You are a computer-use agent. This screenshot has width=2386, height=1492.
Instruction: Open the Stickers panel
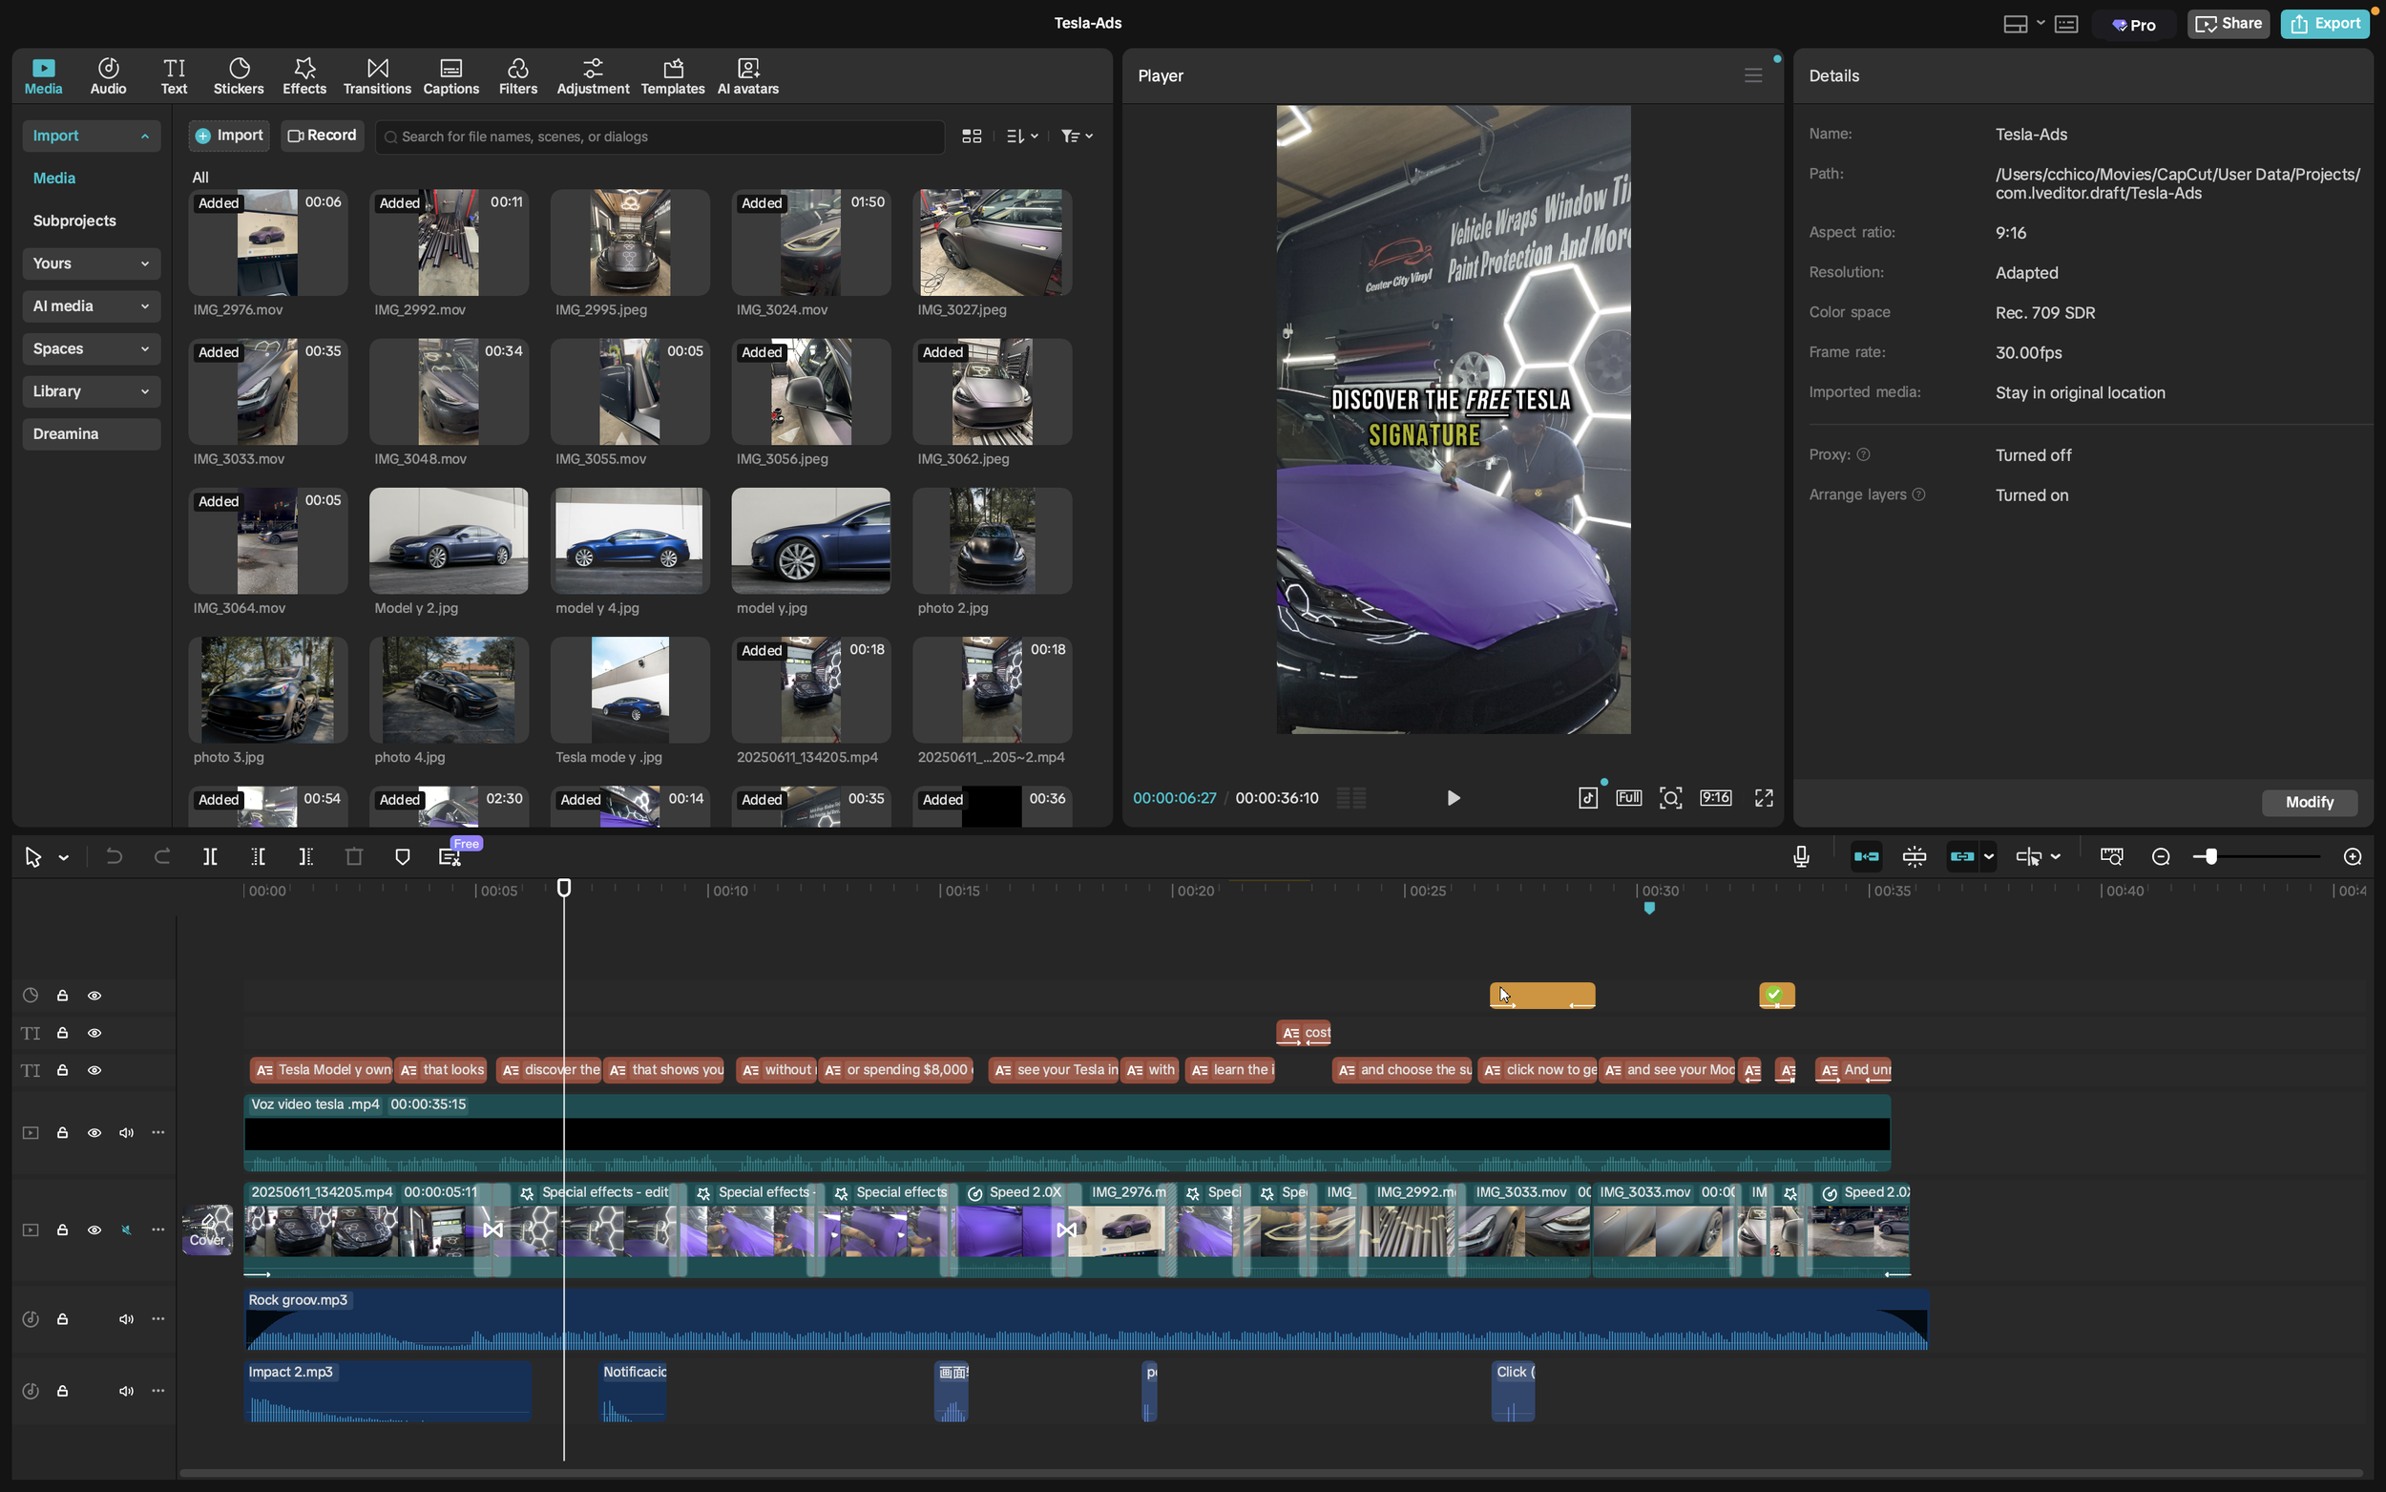[x=239, y=76]
